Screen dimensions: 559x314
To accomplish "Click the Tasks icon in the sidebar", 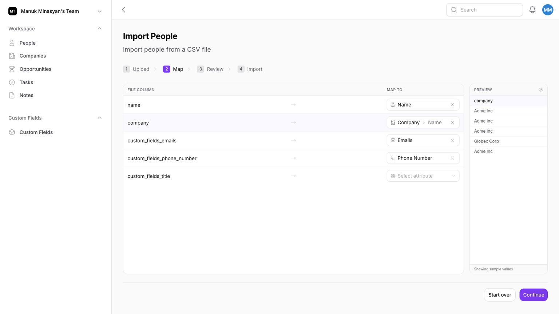I will click(12, 82).
